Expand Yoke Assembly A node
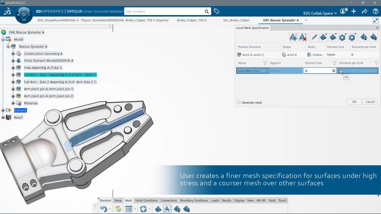 point(13,68)
